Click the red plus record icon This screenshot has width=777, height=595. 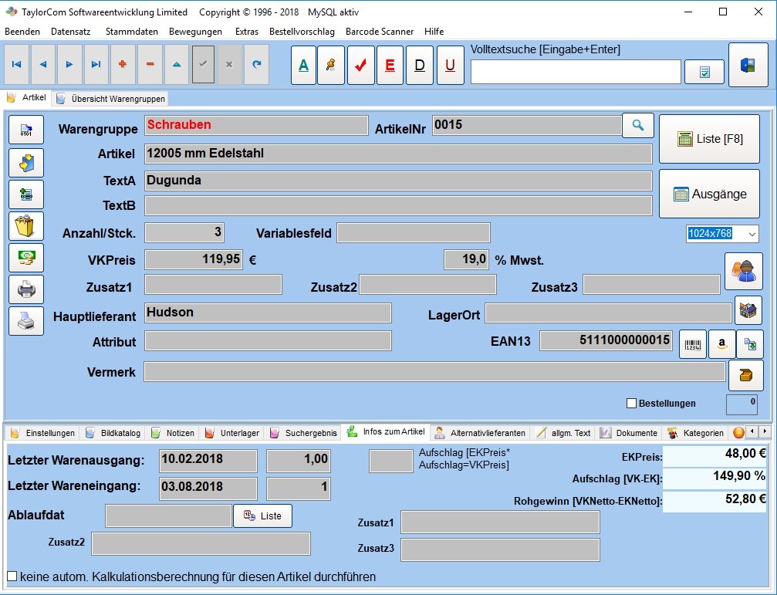coord(123,65)
